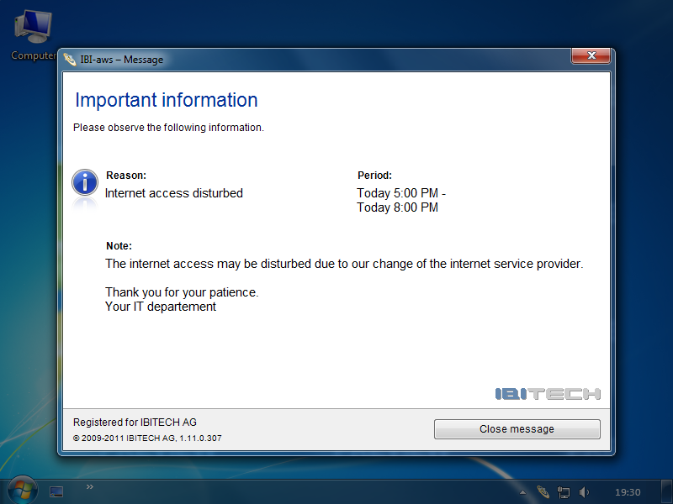
Task: Click the Show desktop taskbar icon
Action: coord(56,491)
